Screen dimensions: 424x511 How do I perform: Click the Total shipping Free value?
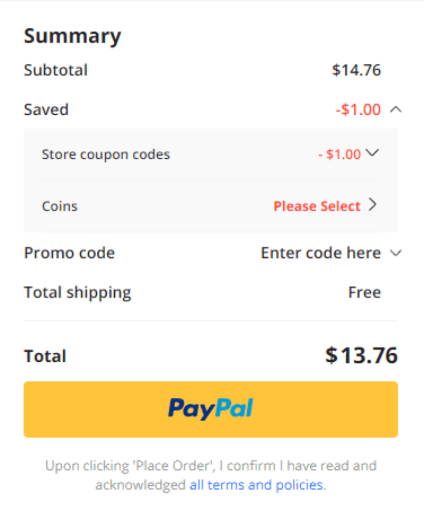365,292
